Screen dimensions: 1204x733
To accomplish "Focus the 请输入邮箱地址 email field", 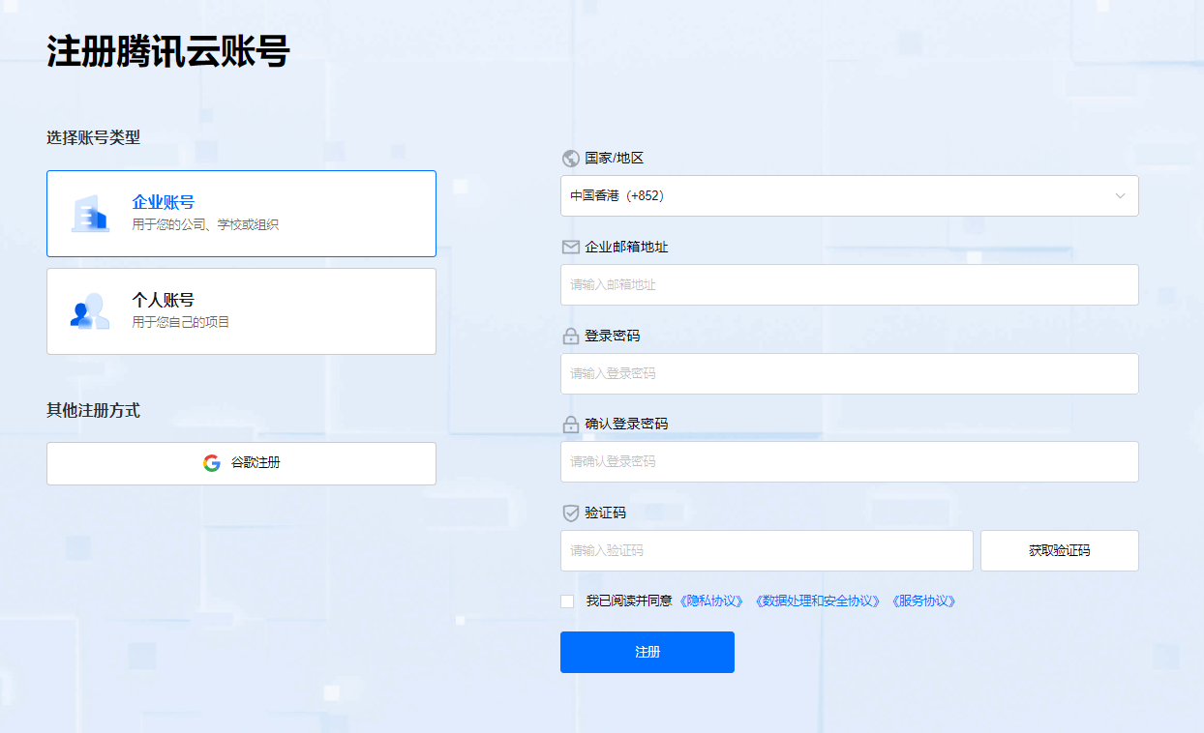I will coord(849,284).
